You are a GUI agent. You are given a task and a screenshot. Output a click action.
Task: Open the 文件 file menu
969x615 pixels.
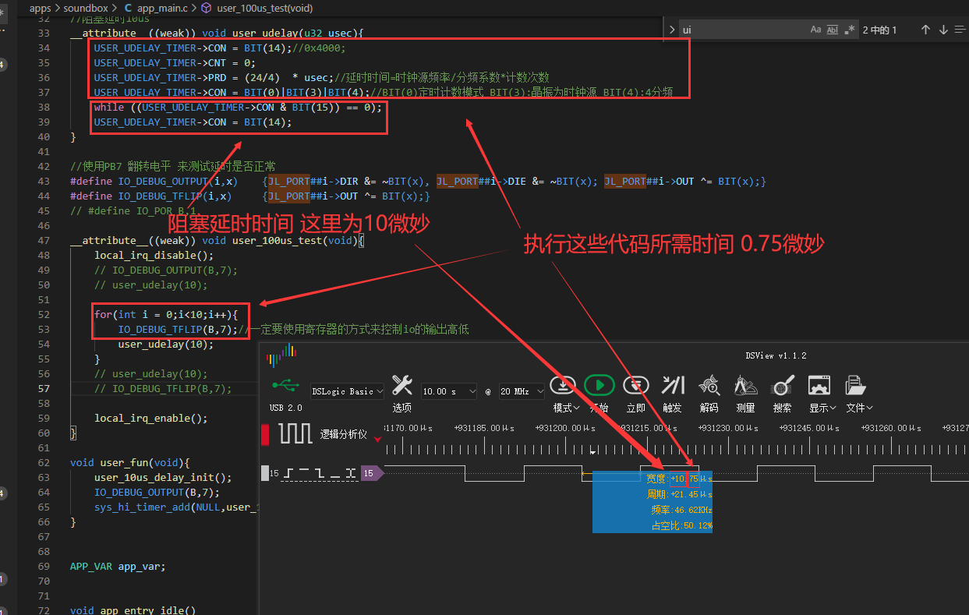859,408
